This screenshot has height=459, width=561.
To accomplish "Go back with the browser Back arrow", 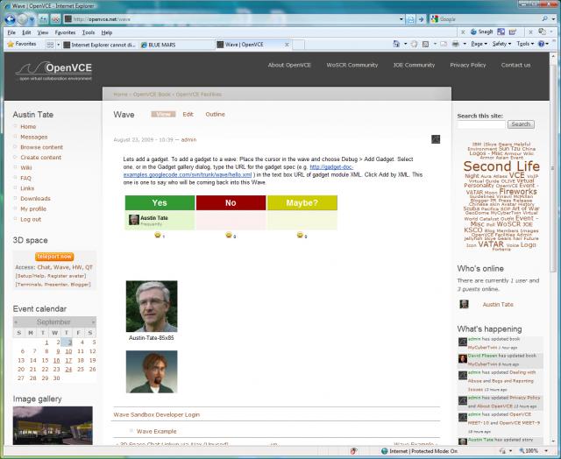I will pos(10,19).
